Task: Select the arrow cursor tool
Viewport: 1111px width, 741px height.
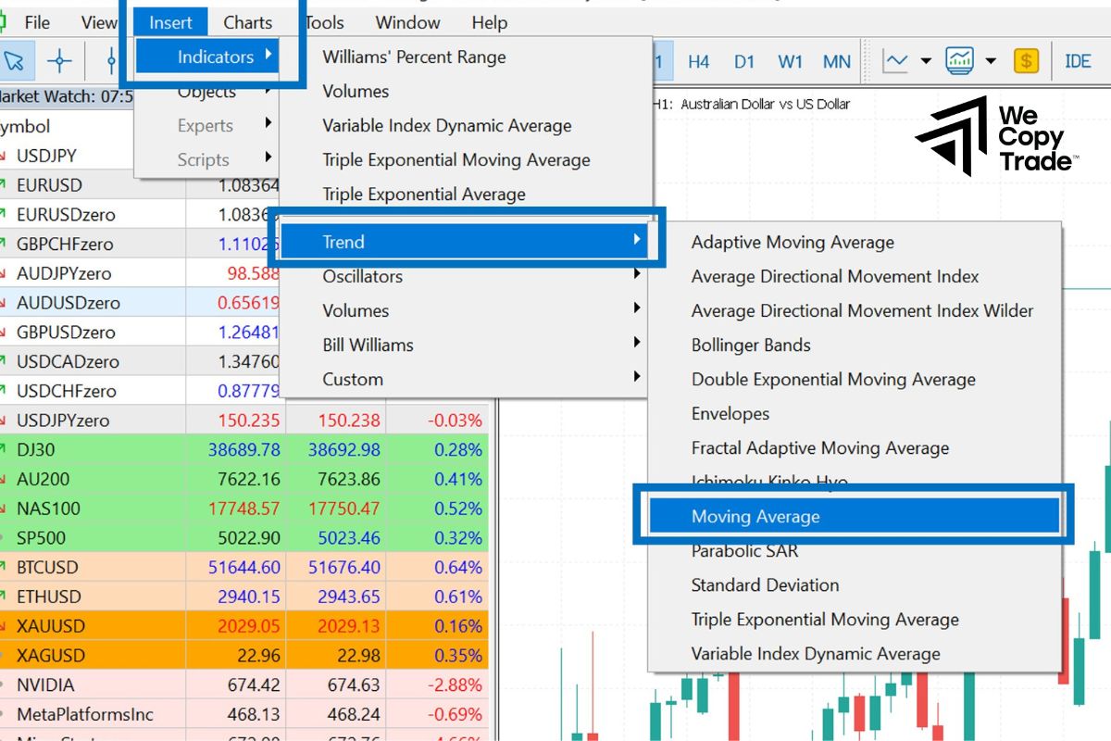Action: (x=14, y=61)
